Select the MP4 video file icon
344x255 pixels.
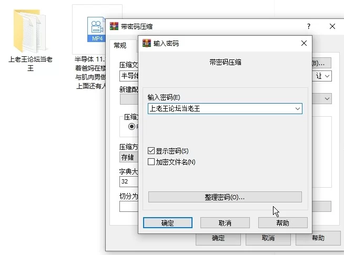click(x=96, y=29)
